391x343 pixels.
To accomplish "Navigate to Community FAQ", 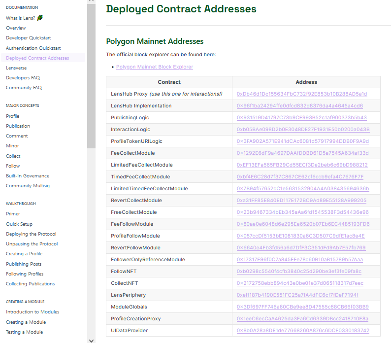I will coord(24,88).
